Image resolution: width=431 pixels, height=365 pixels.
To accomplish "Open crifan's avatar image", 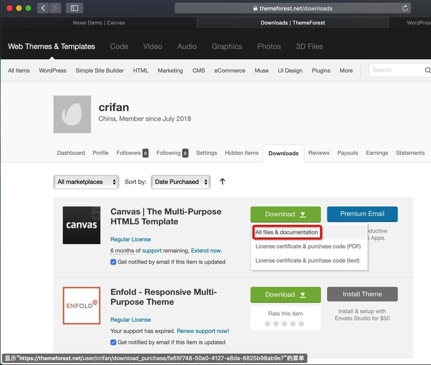I will click(72, 114).
